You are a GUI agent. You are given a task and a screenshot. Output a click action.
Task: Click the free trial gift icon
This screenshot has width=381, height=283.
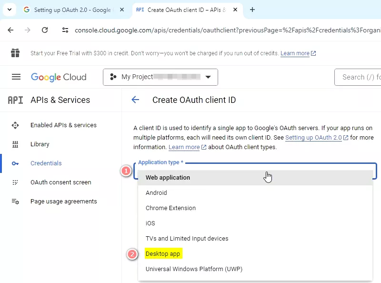15,53
